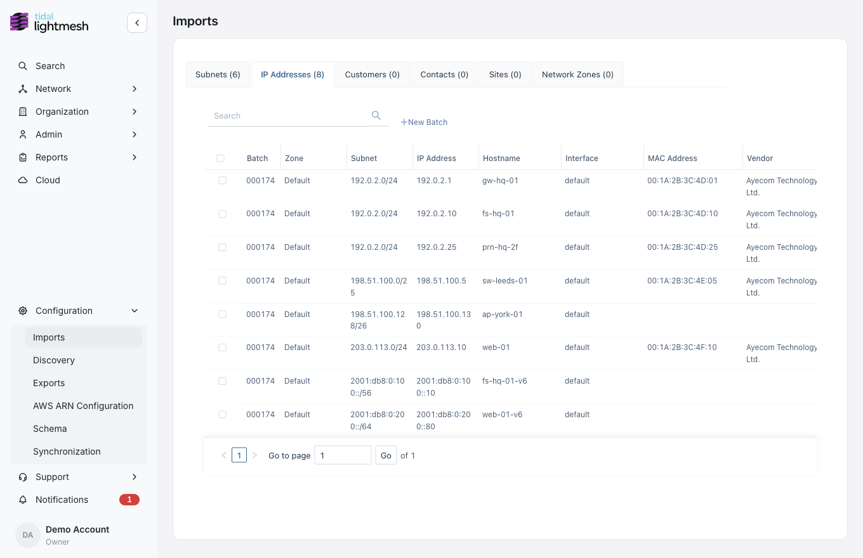Collapse the Configuration section chevron
This screenshot has width=863, height=558.
click(x=135, y=311)
